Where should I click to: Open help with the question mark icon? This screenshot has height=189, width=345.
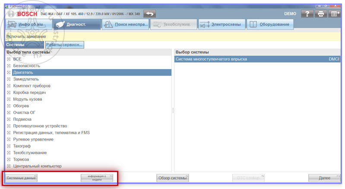[307, 14]
